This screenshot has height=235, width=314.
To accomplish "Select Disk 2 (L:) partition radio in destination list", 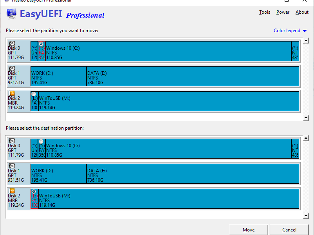I will 34,192.
